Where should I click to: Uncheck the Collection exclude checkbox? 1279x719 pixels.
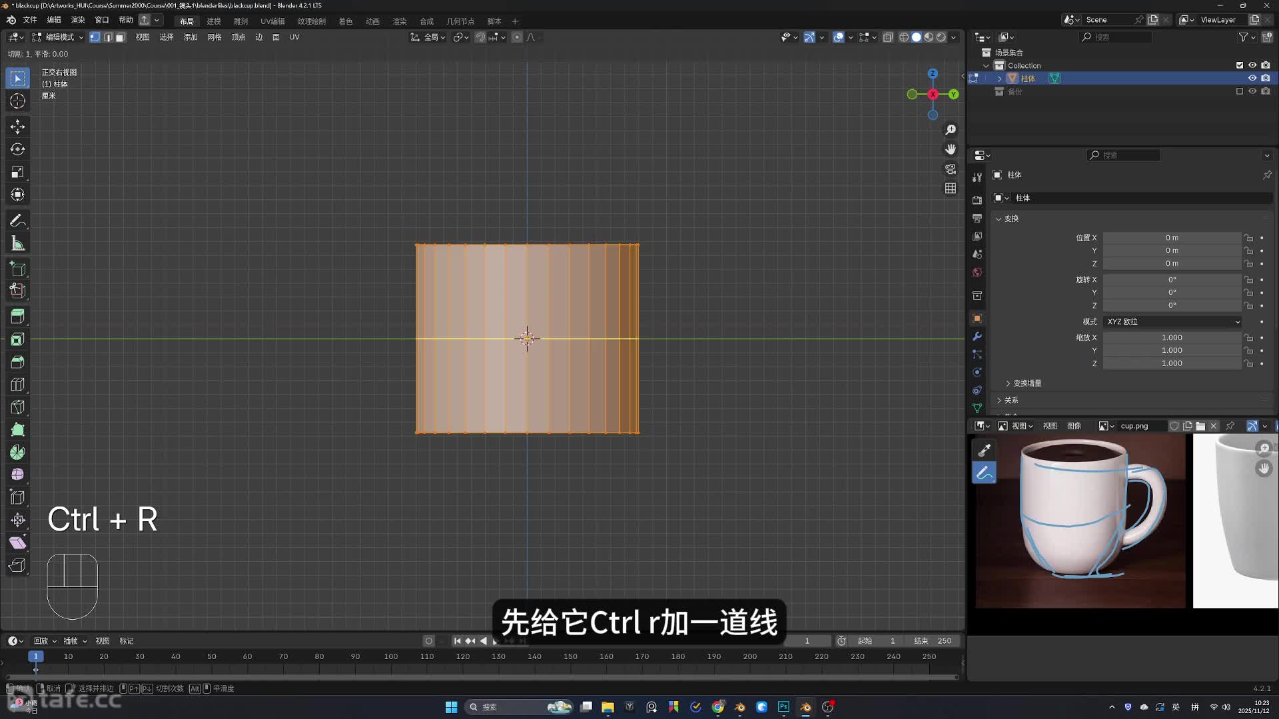1240,65
